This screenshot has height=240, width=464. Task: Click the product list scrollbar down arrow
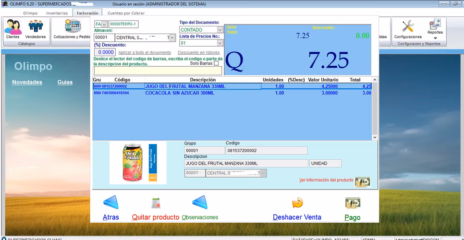click(x=375, y=137)
